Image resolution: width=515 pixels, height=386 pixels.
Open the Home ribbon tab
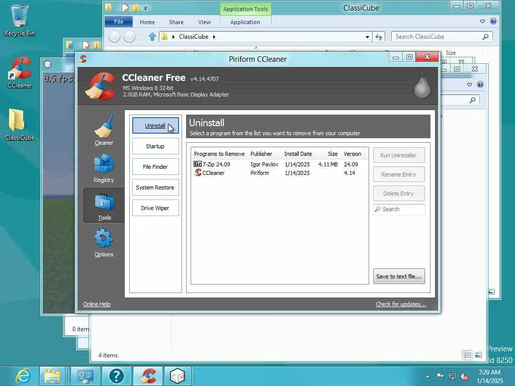point(147,22)
